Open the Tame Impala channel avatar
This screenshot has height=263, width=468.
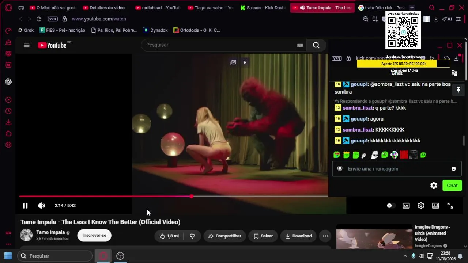[26, 235]
